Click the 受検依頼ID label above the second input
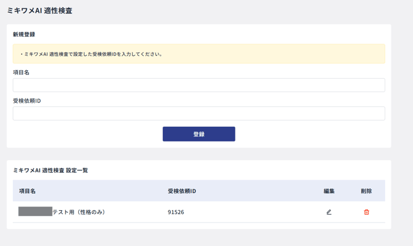Screen dimensions: 413x246 [27, 101]
